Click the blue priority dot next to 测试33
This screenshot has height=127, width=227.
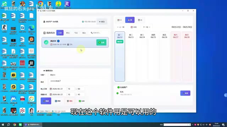pyautogui.click(x=58, y=41)
